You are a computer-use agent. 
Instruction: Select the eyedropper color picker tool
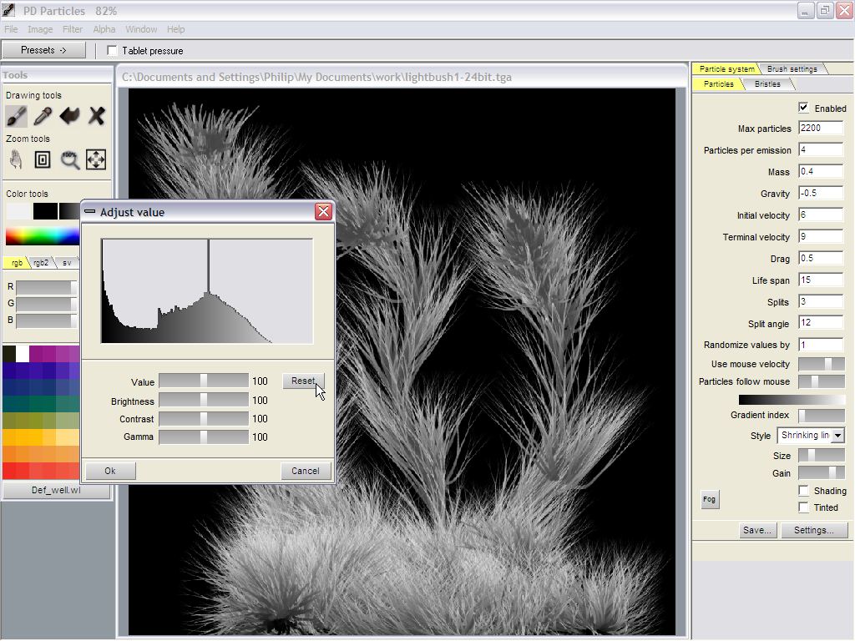click(43, 116)
